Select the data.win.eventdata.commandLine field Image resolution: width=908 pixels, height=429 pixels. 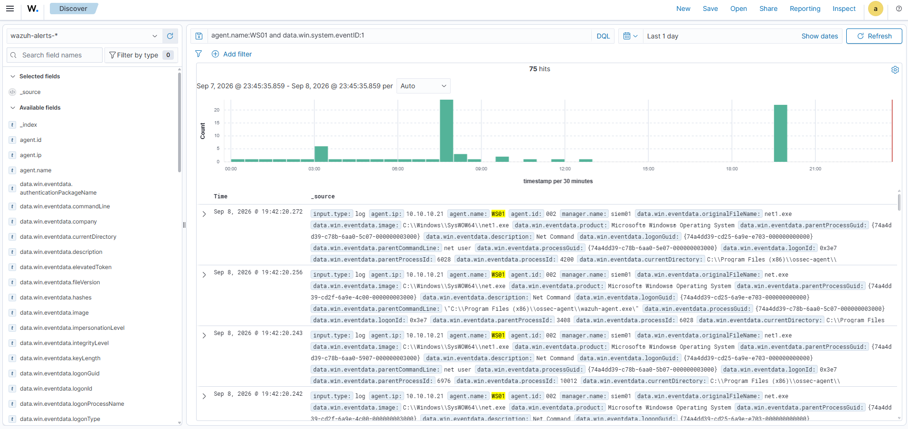click(x=65, y=206)
